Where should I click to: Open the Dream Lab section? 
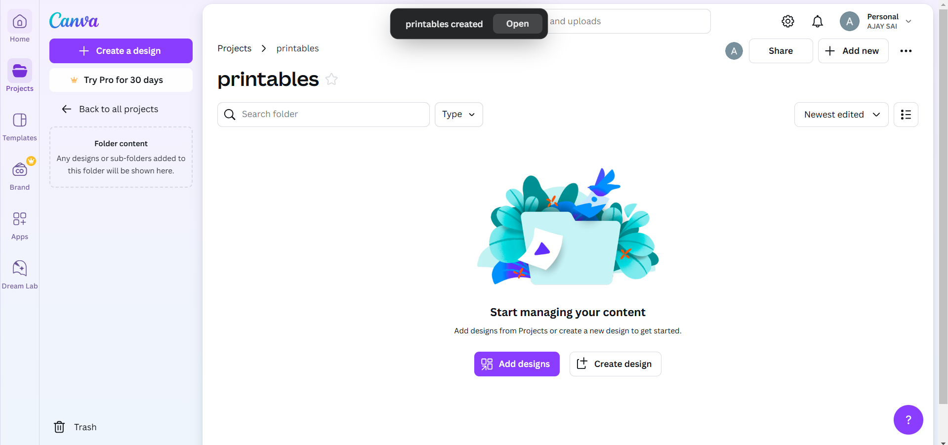pos(20,274)
